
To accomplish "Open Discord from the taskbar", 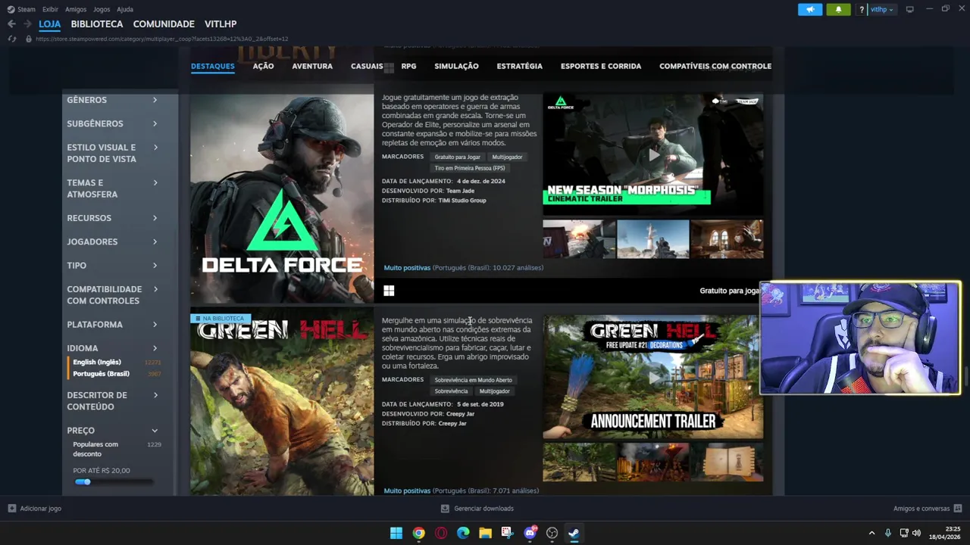I will pos(530,533).
